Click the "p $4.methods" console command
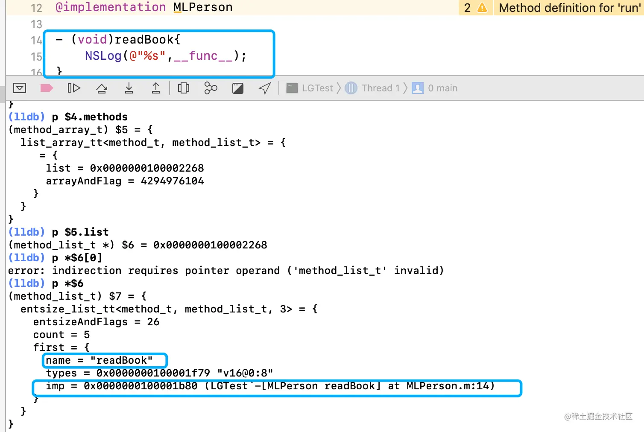 90,117
